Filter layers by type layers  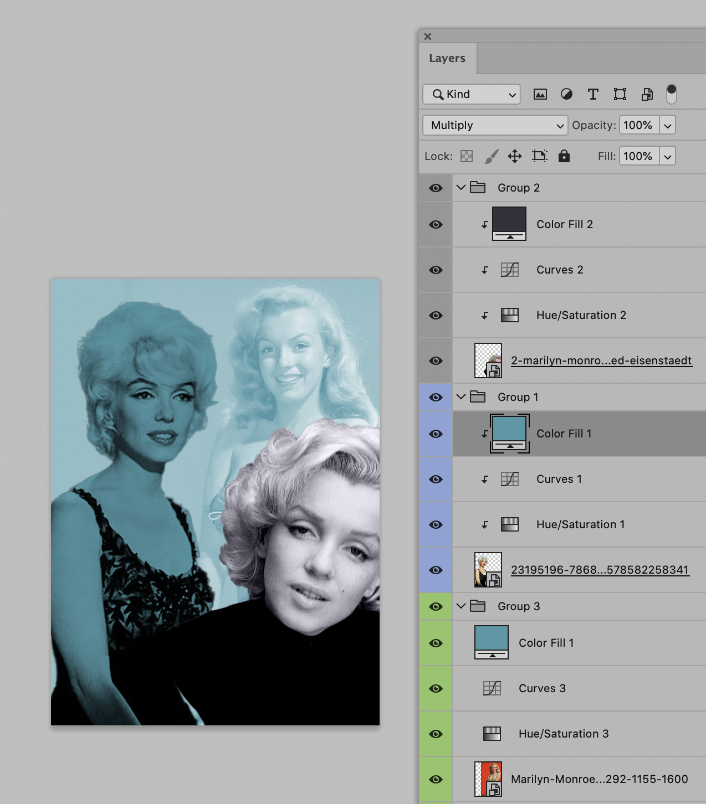(x=593, y=94)
